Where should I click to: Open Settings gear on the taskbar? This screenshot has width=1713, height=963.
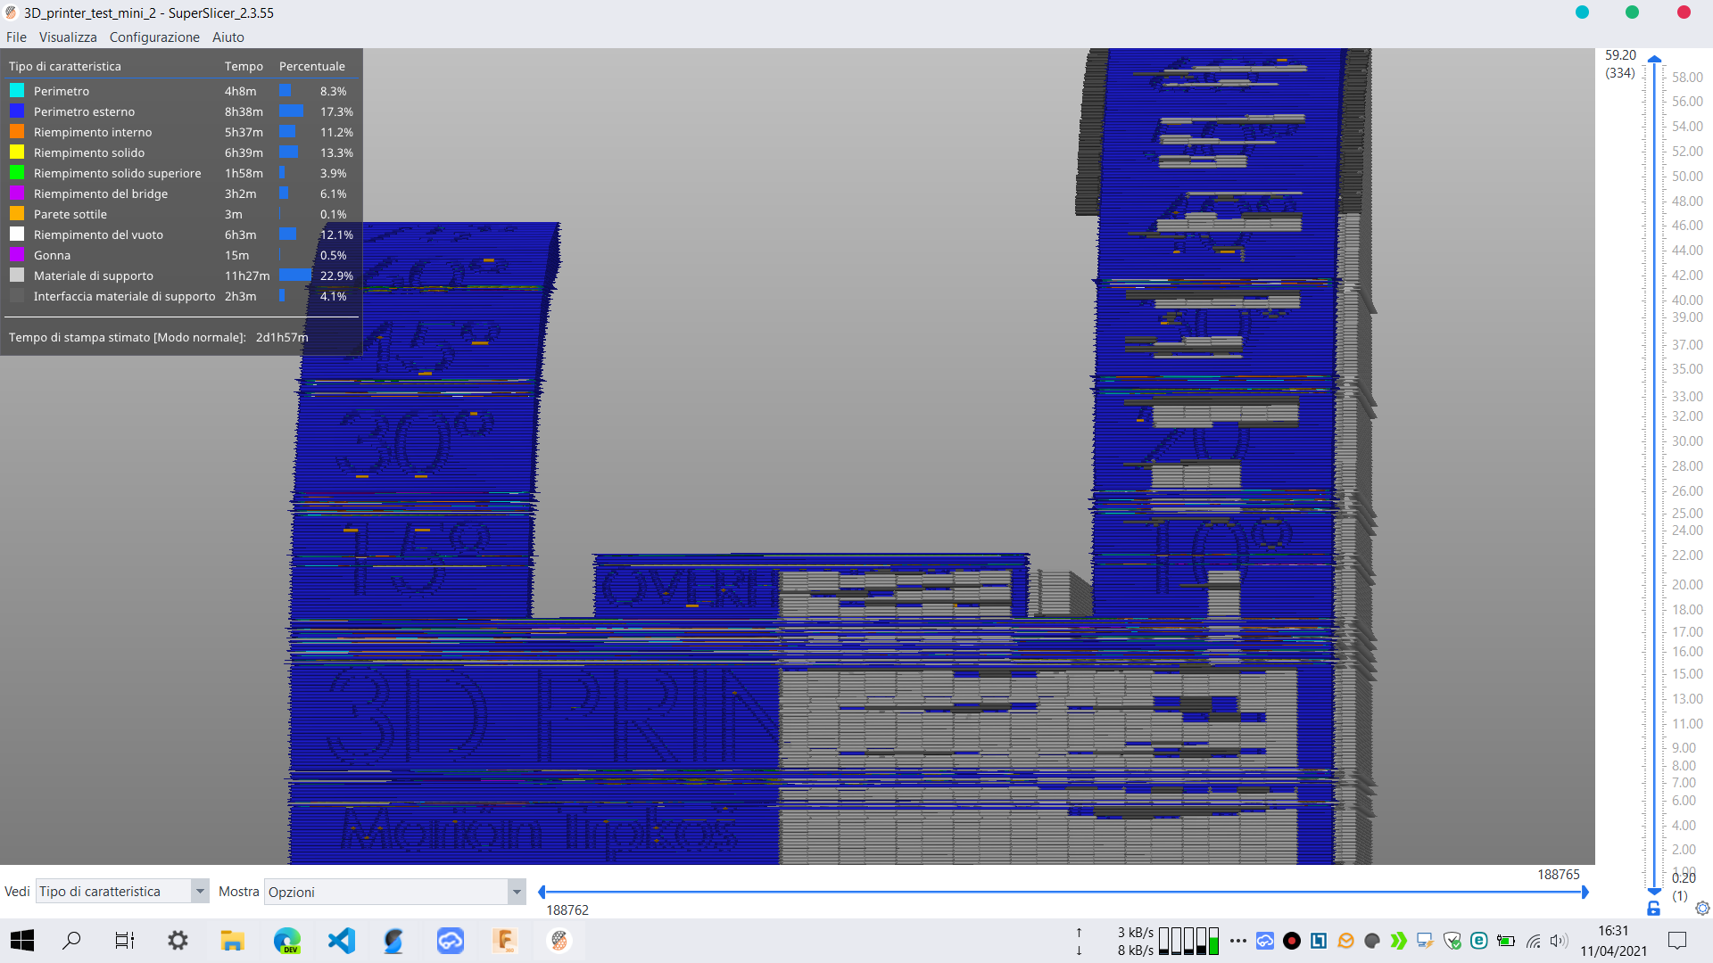click(178, 941)
